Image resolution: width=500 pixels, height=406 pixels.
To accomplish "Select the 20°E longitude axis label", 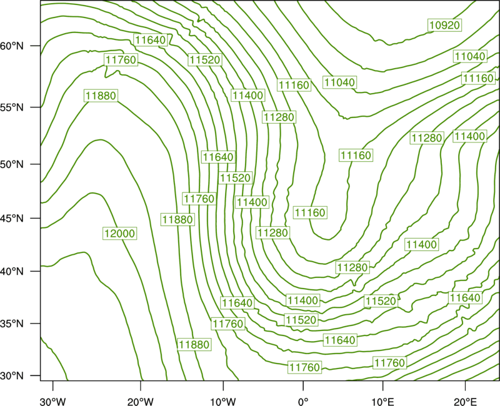I will (x=465, y=402).
